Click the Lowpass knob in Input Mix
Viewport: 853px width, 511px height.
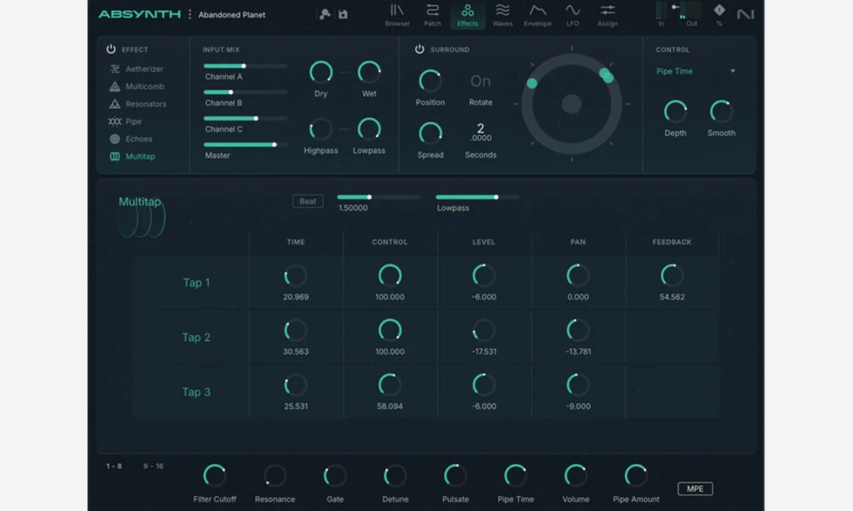coord(369,129)
